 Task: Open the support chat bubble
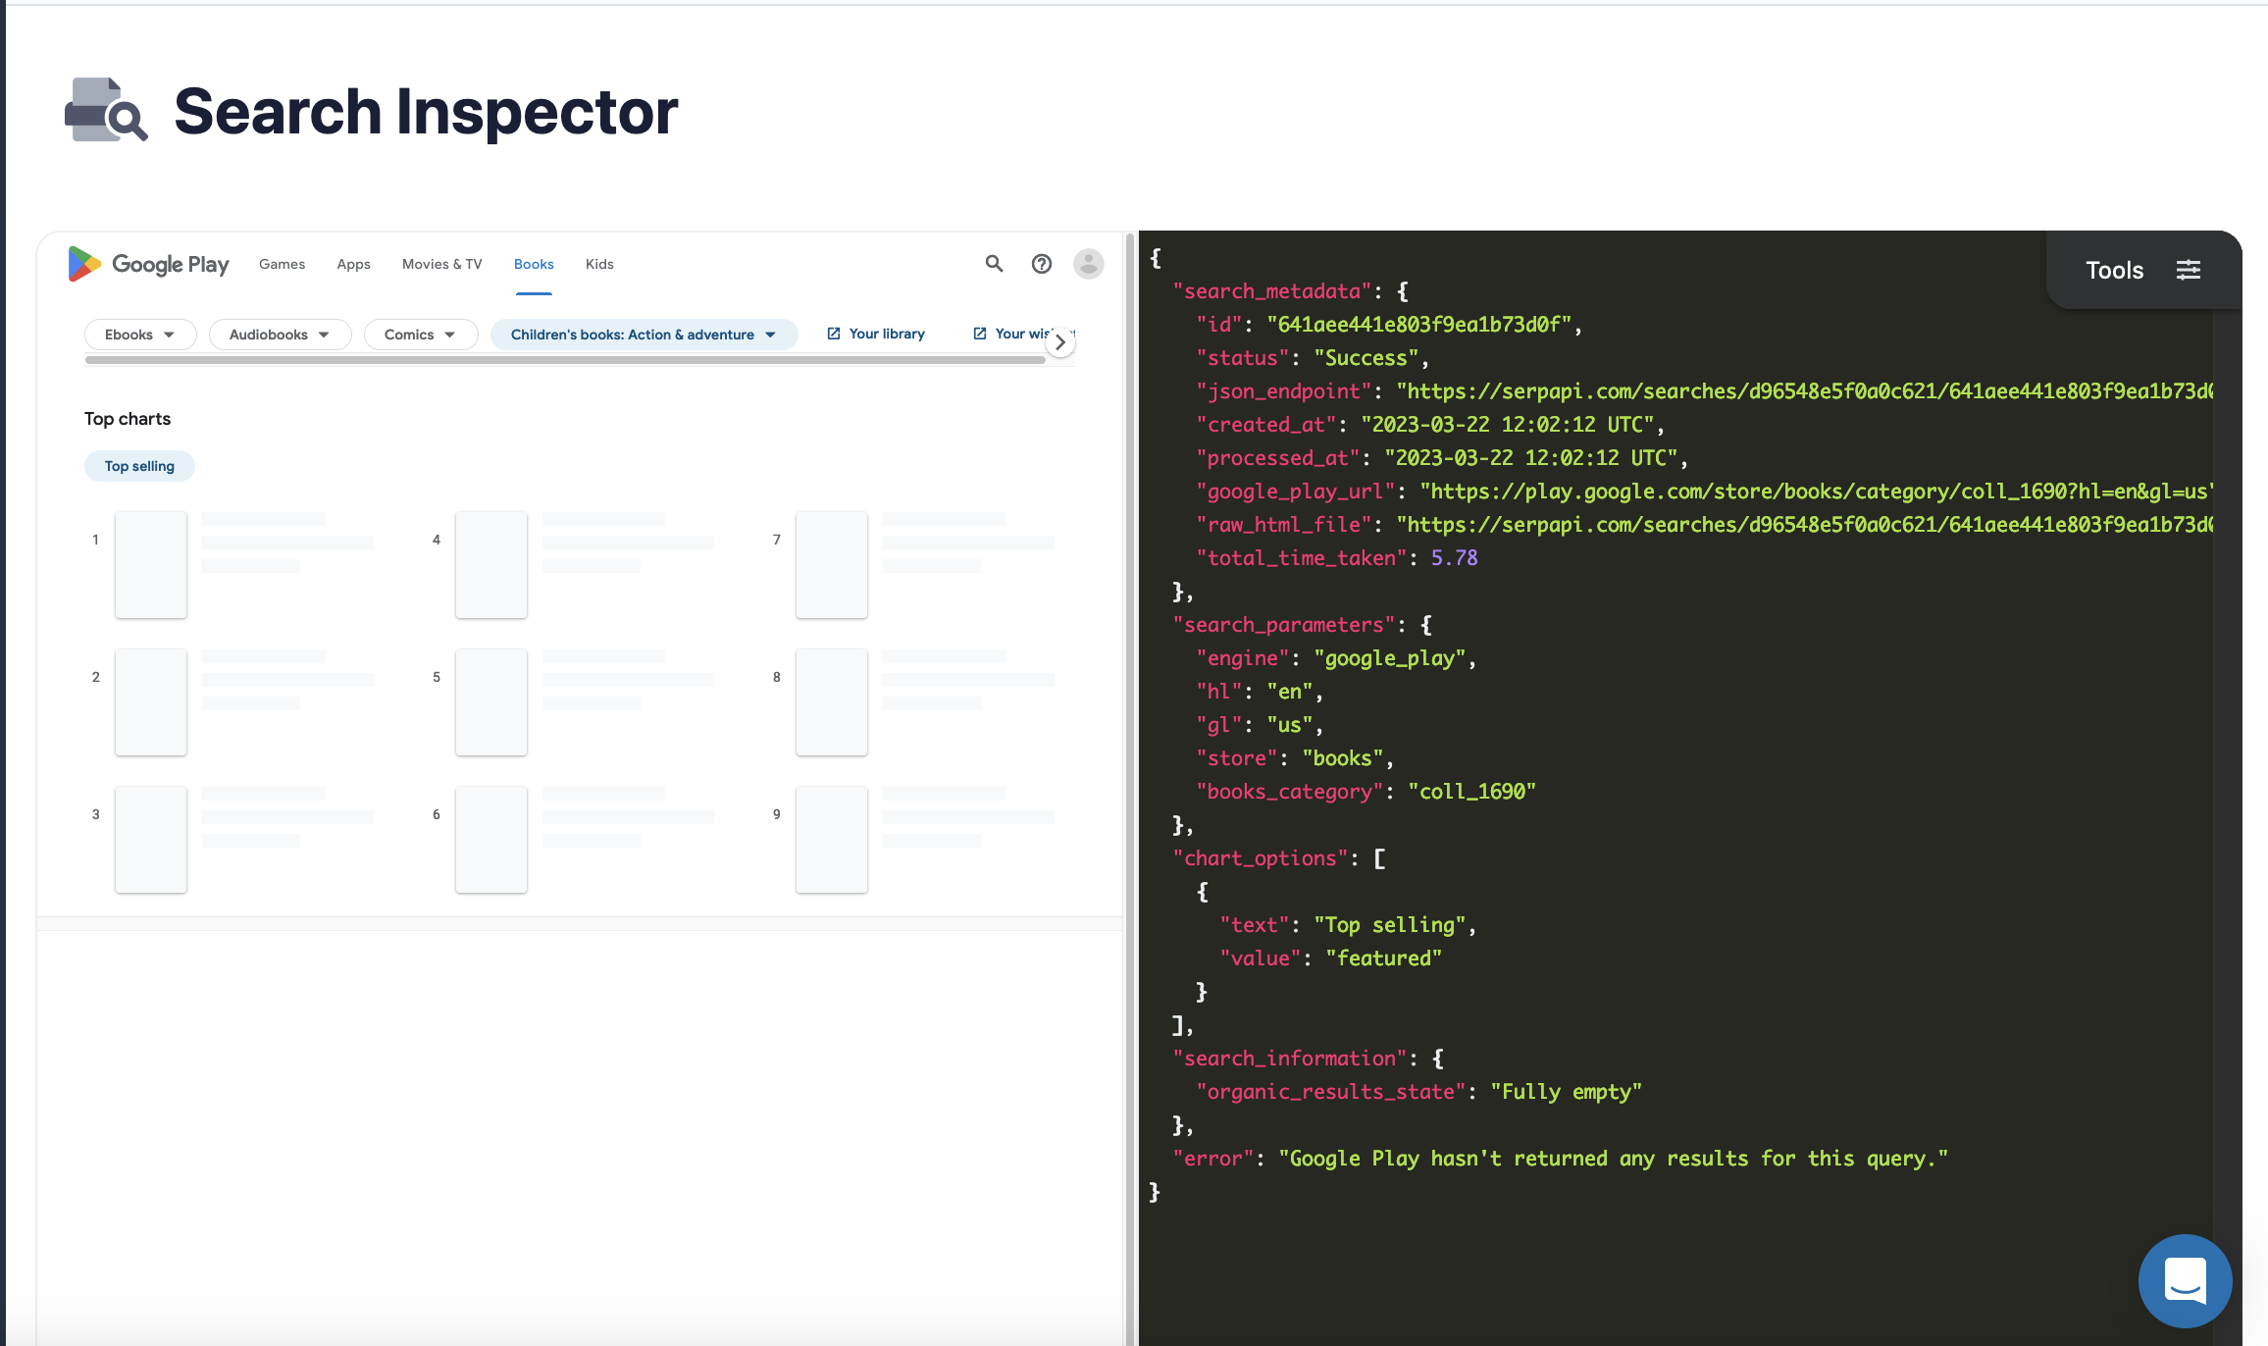tap(2185, 1281)
